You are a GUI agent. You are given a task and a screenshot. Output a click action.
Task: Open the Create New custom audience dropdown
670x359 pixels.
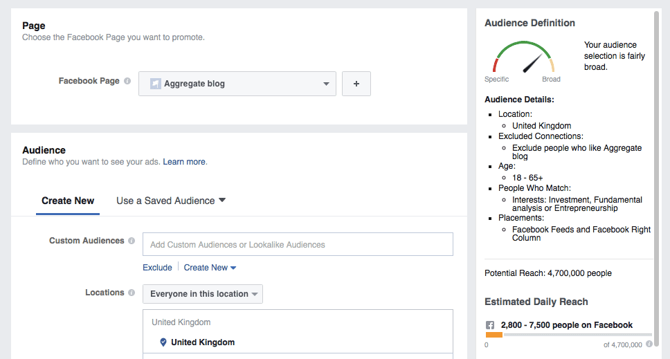tap(210, 268)
